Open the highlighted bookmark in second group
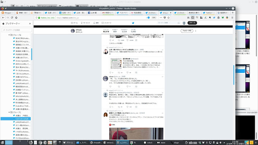 coord(16,119)
